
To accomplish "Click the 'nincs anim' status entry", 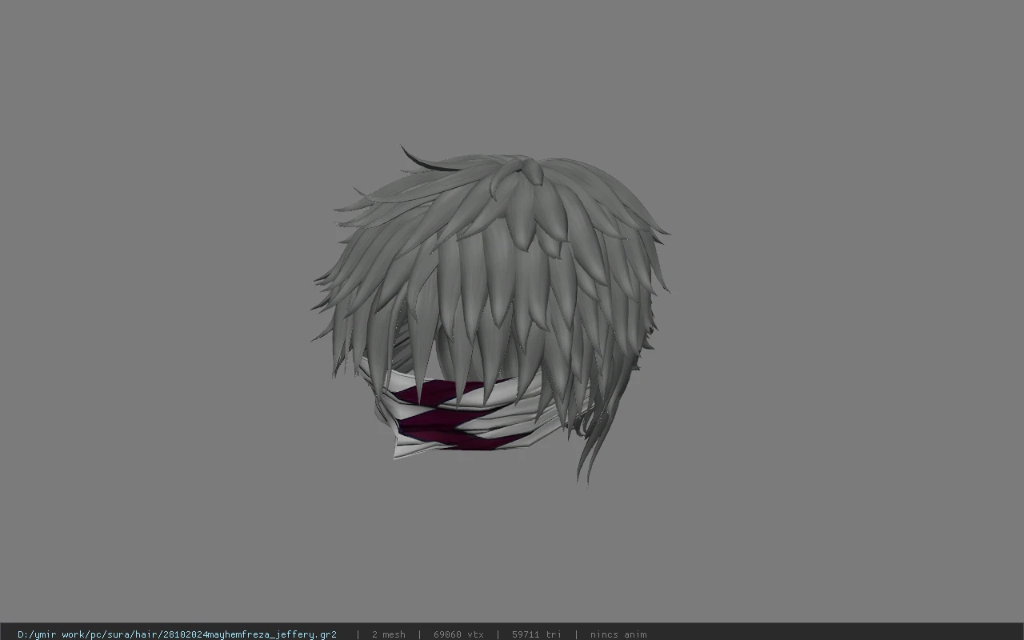I will pos(618,634).
